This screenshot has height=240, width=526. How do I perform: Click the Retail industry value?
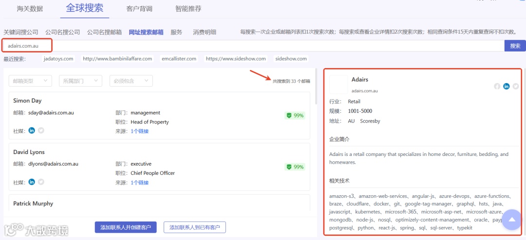(354, 102)
